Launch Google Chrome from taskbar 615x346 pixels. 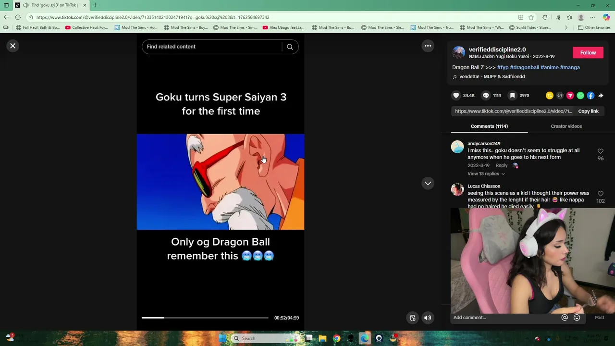tap(336, 338)
